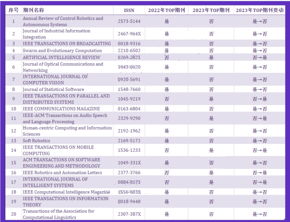
Task: Select IEEE TRANSACTIONS ON MOBILE COMPUTING
Action: click(58, 150)
